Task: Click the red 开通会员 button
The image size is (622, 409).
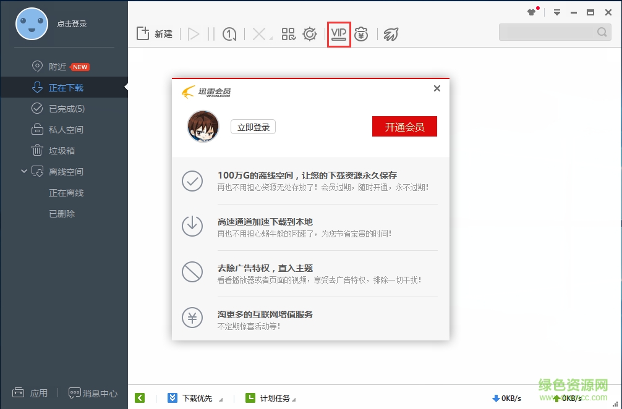Action: tap(404, 126)
